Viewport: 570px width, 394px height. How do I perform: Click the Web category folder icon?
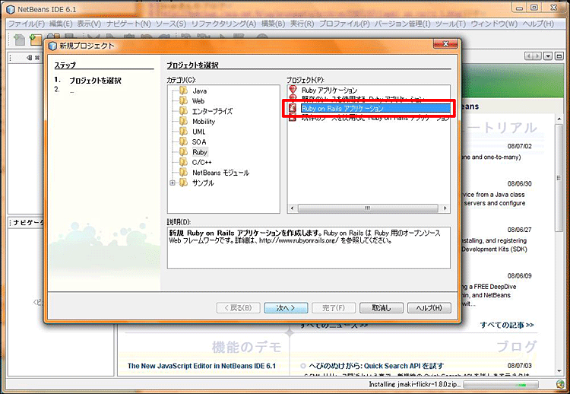coord(184,100)
